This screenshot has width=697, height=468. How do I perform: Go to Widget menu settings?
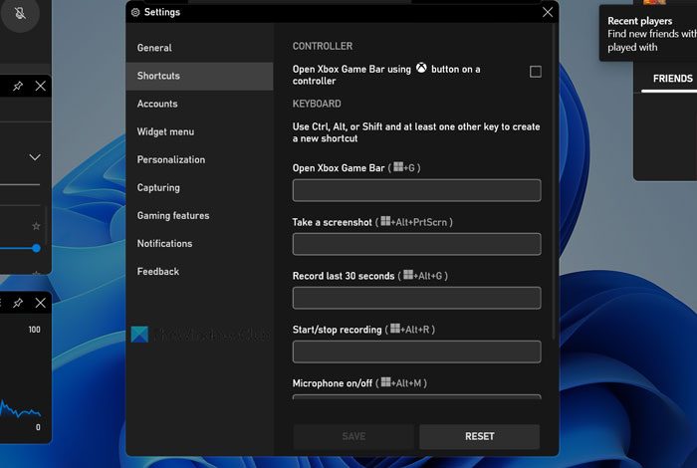coord(199,131)
